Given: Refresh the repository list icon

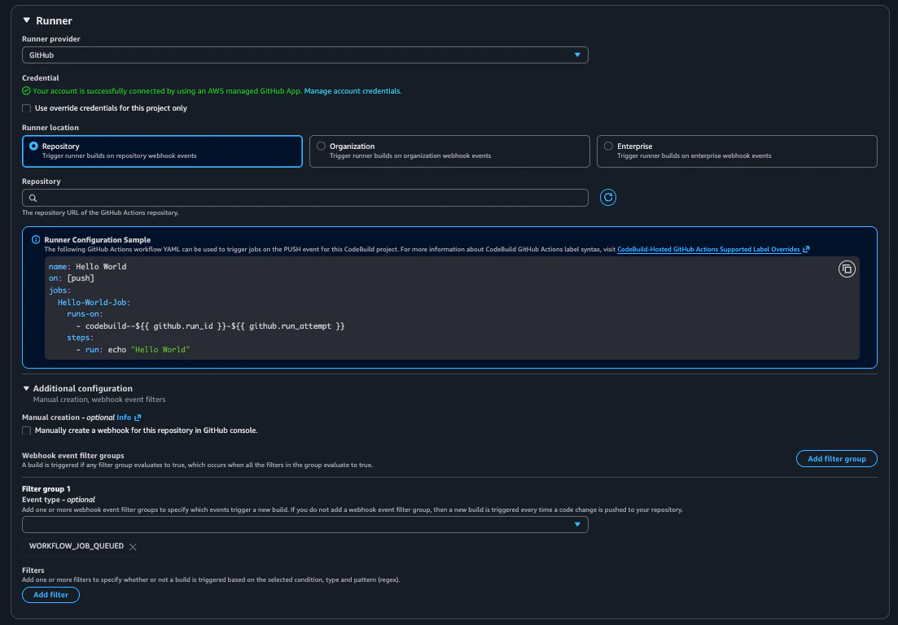Looking at the screenshot, I should pos(607,198).
